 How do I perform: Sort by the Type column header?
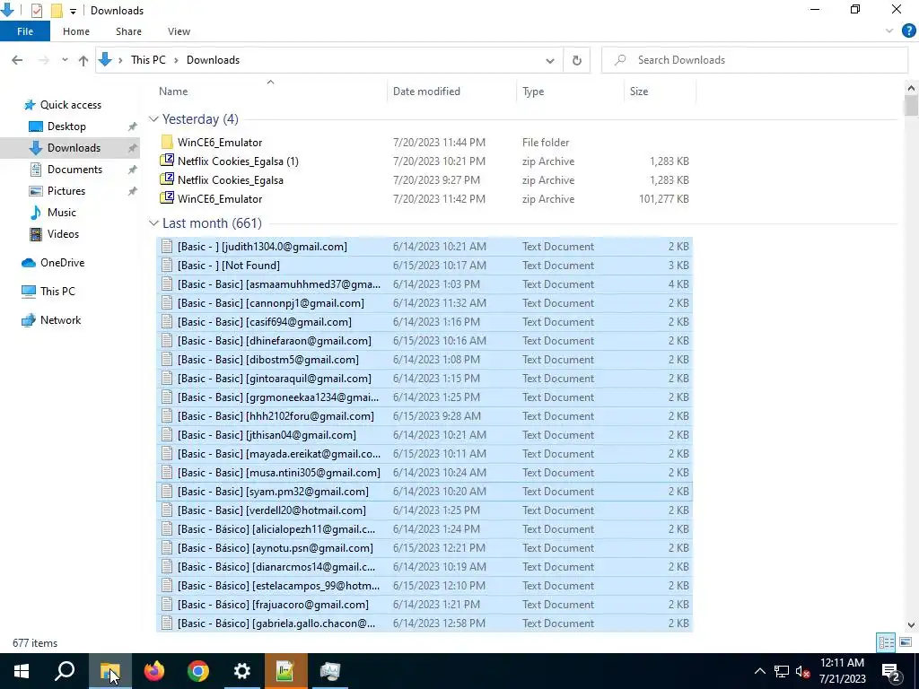click(570, 91)
